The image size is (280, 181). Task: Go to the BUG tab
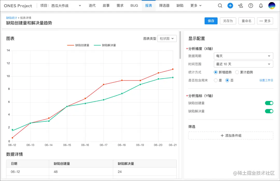(x=134, y=6)
